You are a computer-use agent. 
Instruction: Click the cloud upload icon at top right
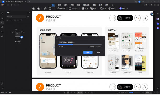click(155, 5)
